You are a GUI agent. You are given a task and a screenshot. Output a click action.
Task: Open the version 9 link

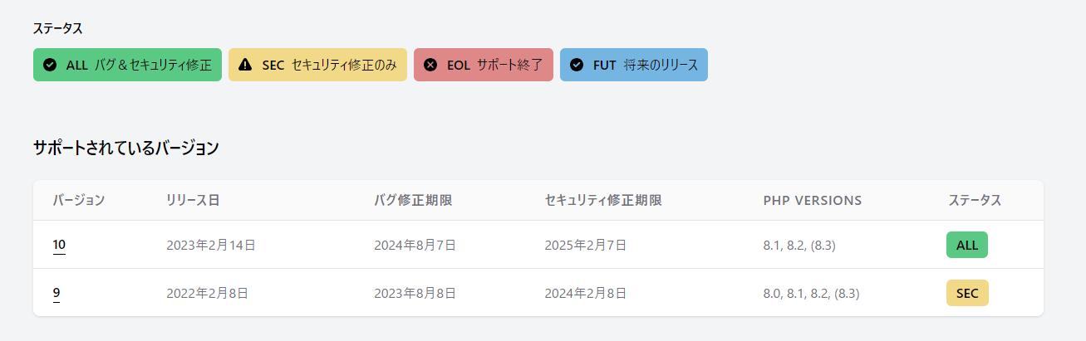tap(57, 293)
